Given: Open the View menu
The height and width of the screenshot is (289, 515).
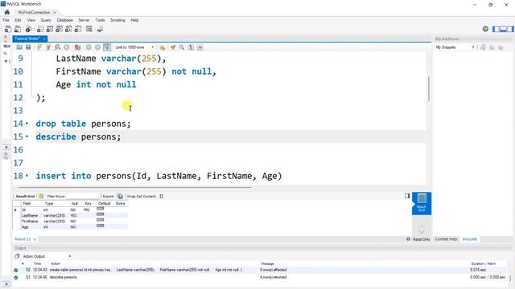Looking at the screenshot, I should (31, 20).
